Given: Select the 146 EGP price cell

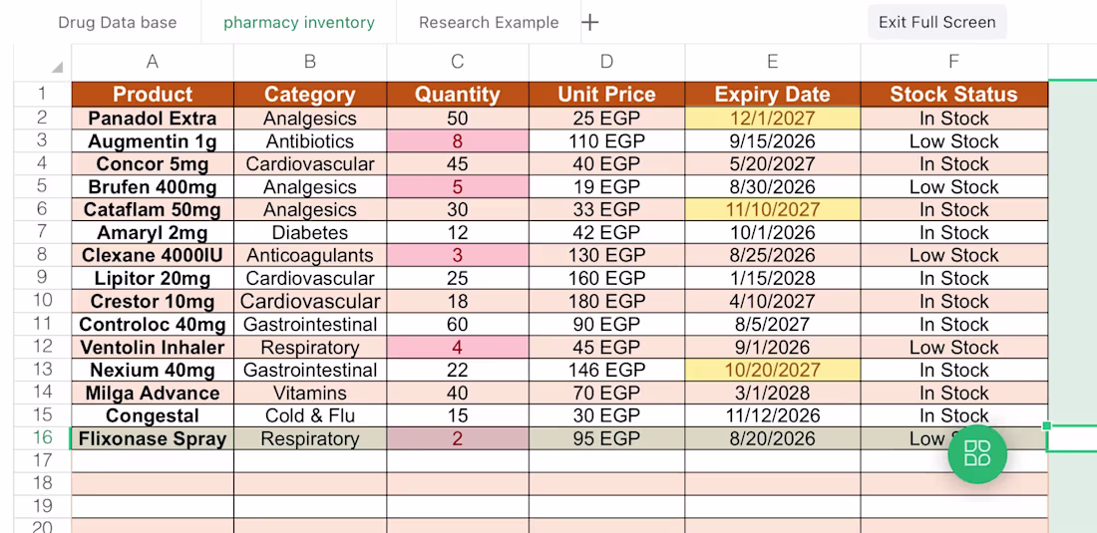Looking at the screenshot, I should click(606, 370).
